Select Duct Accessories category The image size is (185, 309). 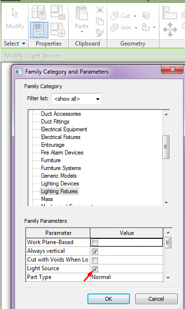tap(61, 114)
